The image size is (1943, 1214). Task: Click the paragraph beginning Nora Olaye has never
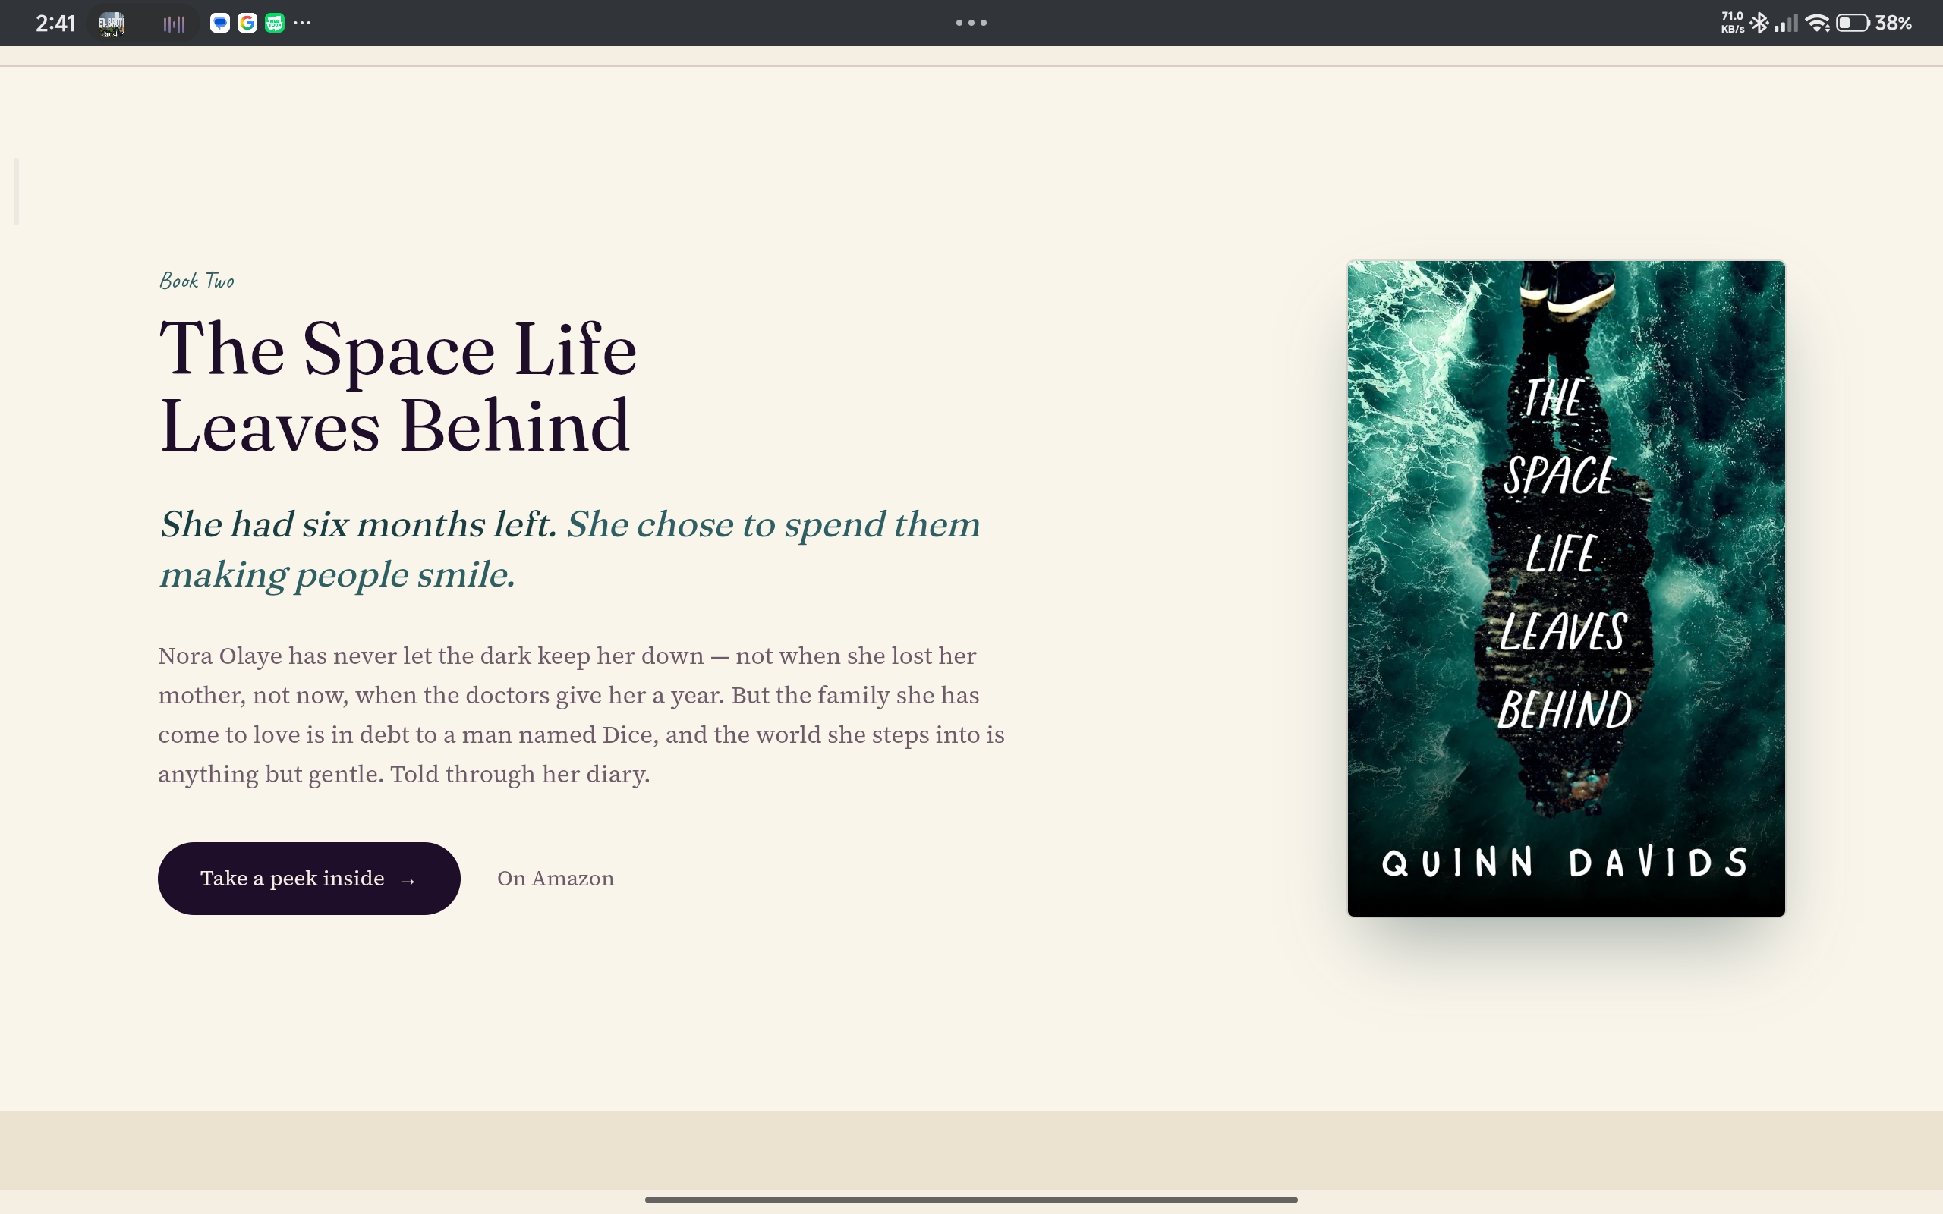click(581, 715)
